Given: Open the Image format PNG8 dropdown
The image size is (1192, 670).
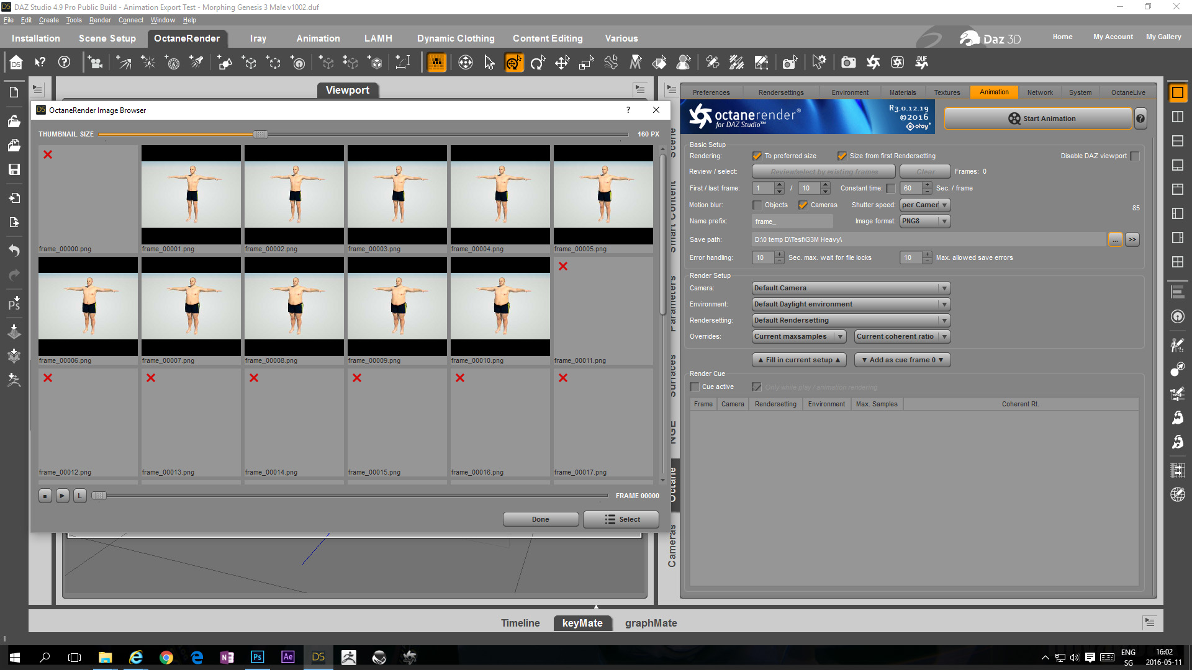Looking at the screenshot, I should coord(924,221).
